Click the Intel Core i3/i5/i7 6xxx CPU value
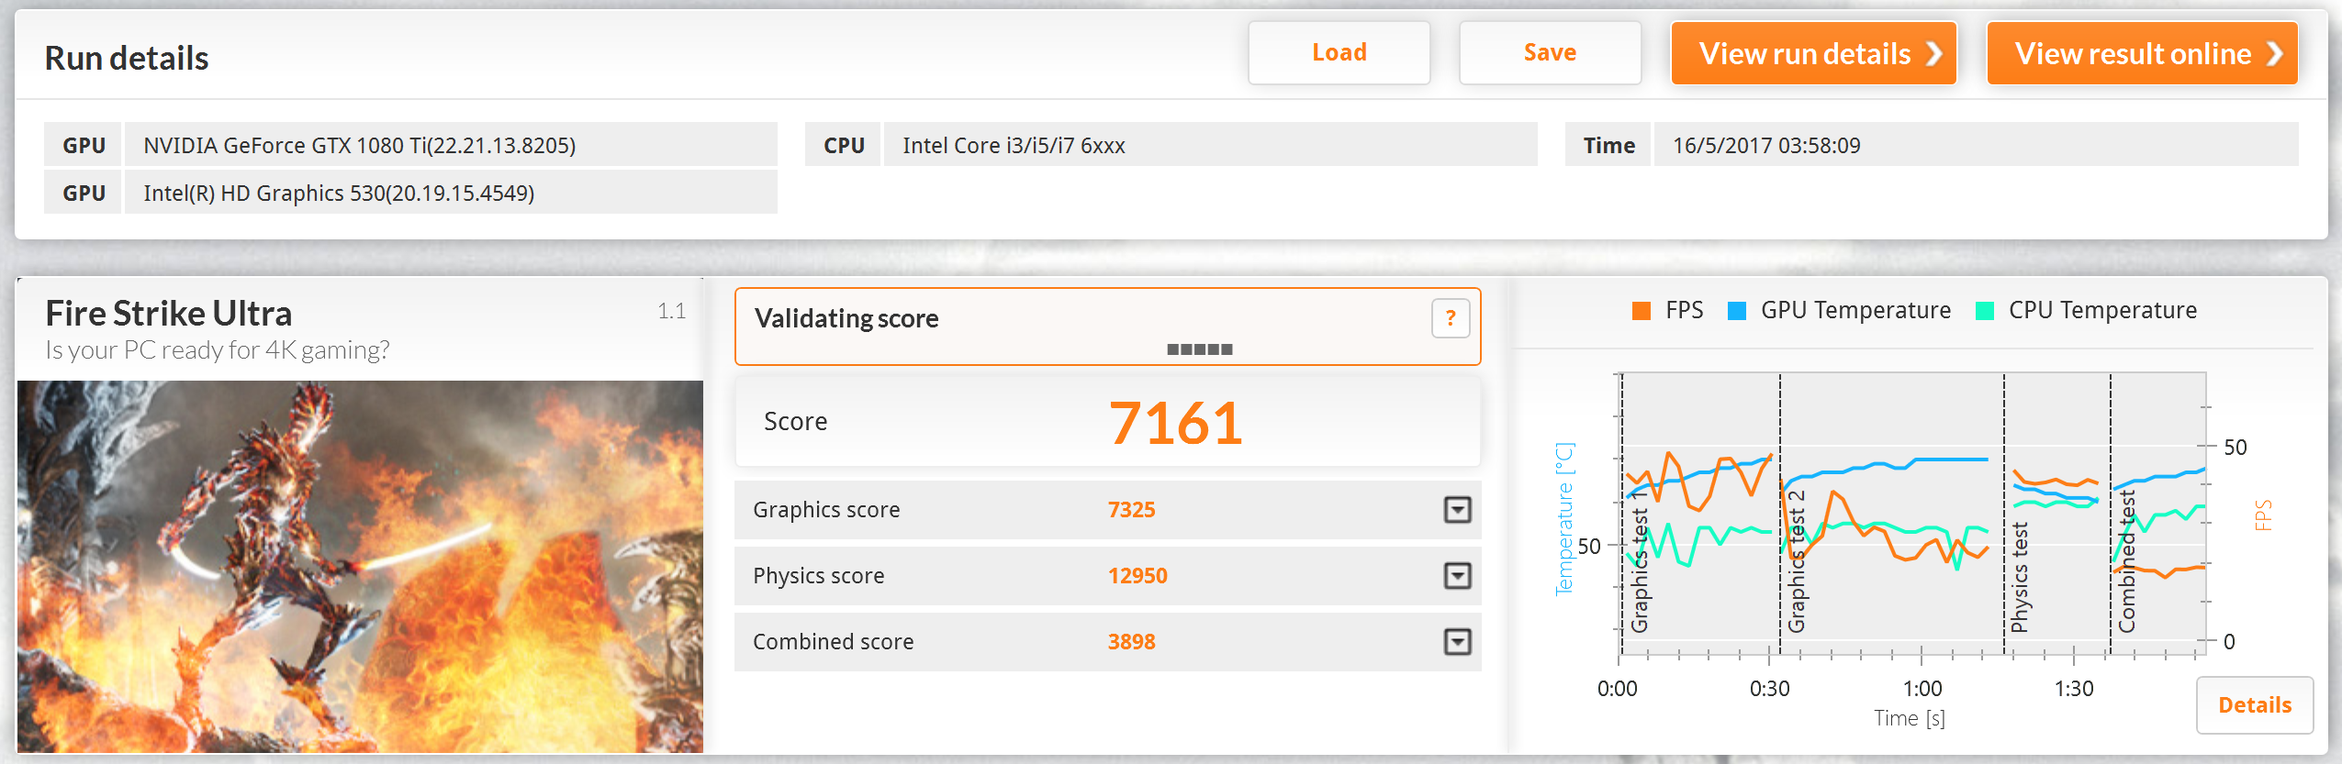2342x764 pixels. click(x=1210, y=145)
